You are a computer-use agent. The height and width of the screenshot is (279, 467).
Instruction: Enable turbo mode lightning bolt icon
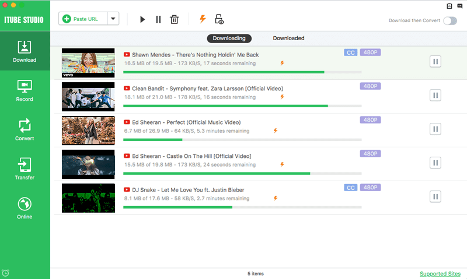pos(203,19)
